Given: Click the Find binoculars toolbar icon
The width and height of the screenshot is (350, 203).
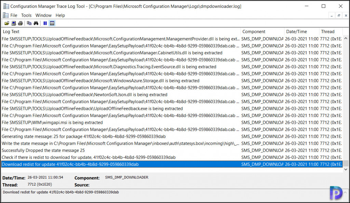Looking at the screenshot, I should click(36, 23).
